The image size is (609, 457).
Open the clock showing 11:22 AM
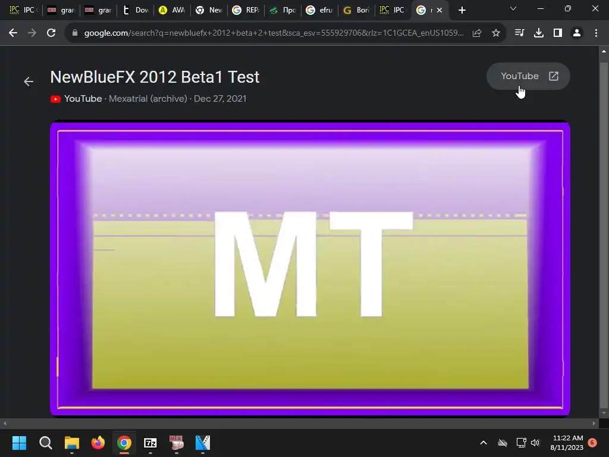point(567,443)
